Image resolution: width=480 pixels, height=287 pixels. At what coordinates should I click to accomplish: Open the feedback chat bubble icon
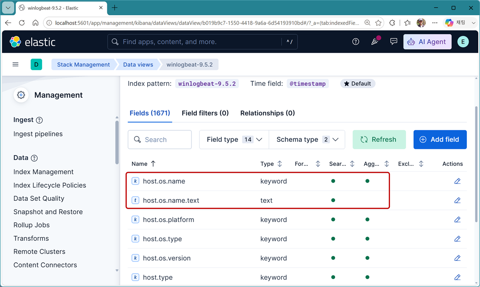point(394,42)
